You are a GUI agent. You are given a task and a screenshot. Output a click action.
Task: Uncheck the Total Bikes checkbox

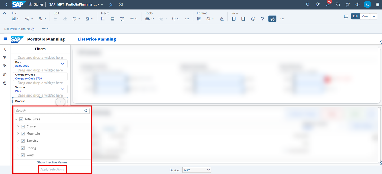click(21, 119)
